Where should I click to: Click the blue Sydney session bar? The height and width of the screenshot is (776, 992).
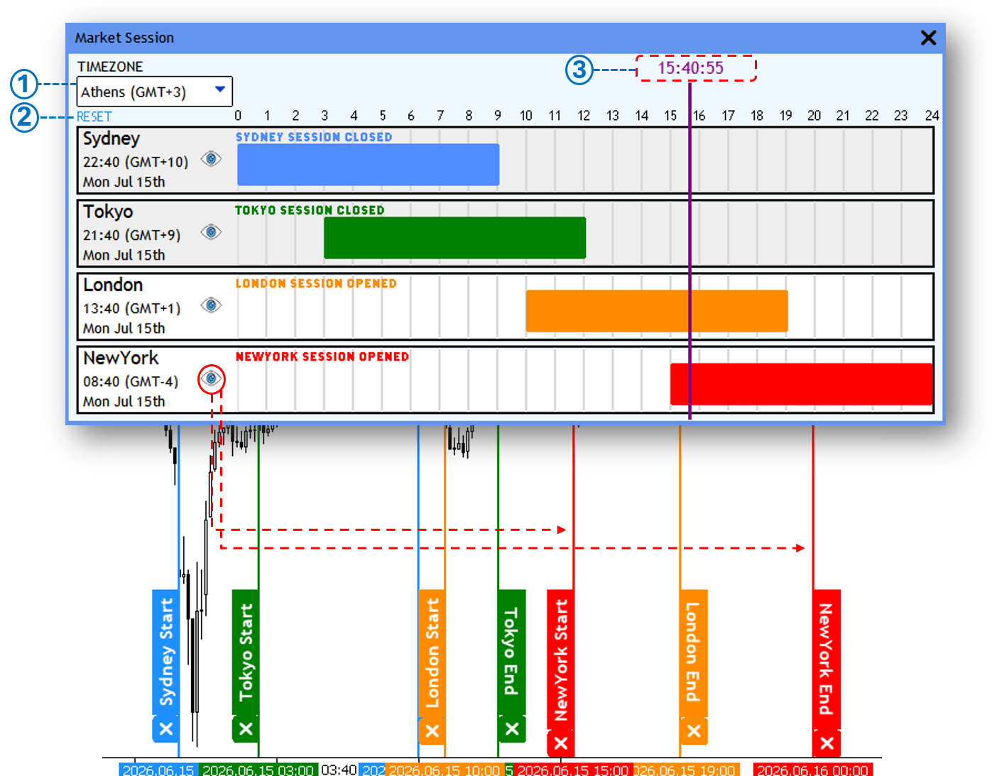pos(368,165)
